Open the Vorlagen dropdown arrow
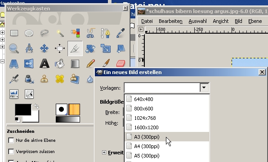 tap(204, 88)
